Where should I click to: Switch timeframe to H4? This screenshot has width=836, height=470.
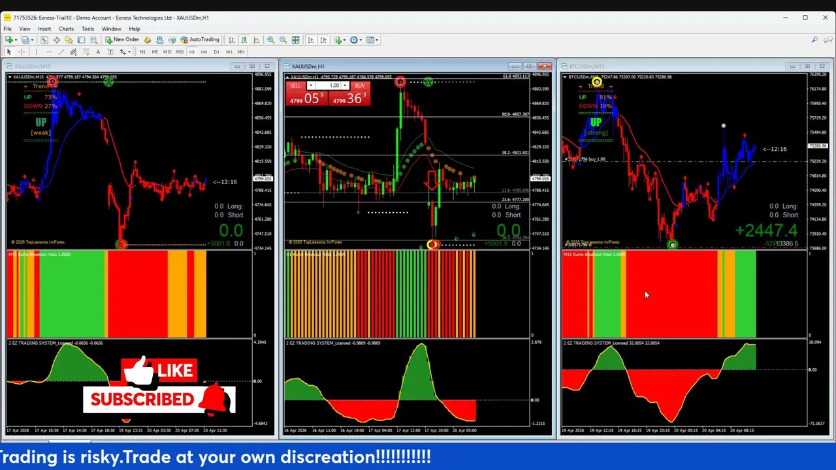tap(204, 52)
